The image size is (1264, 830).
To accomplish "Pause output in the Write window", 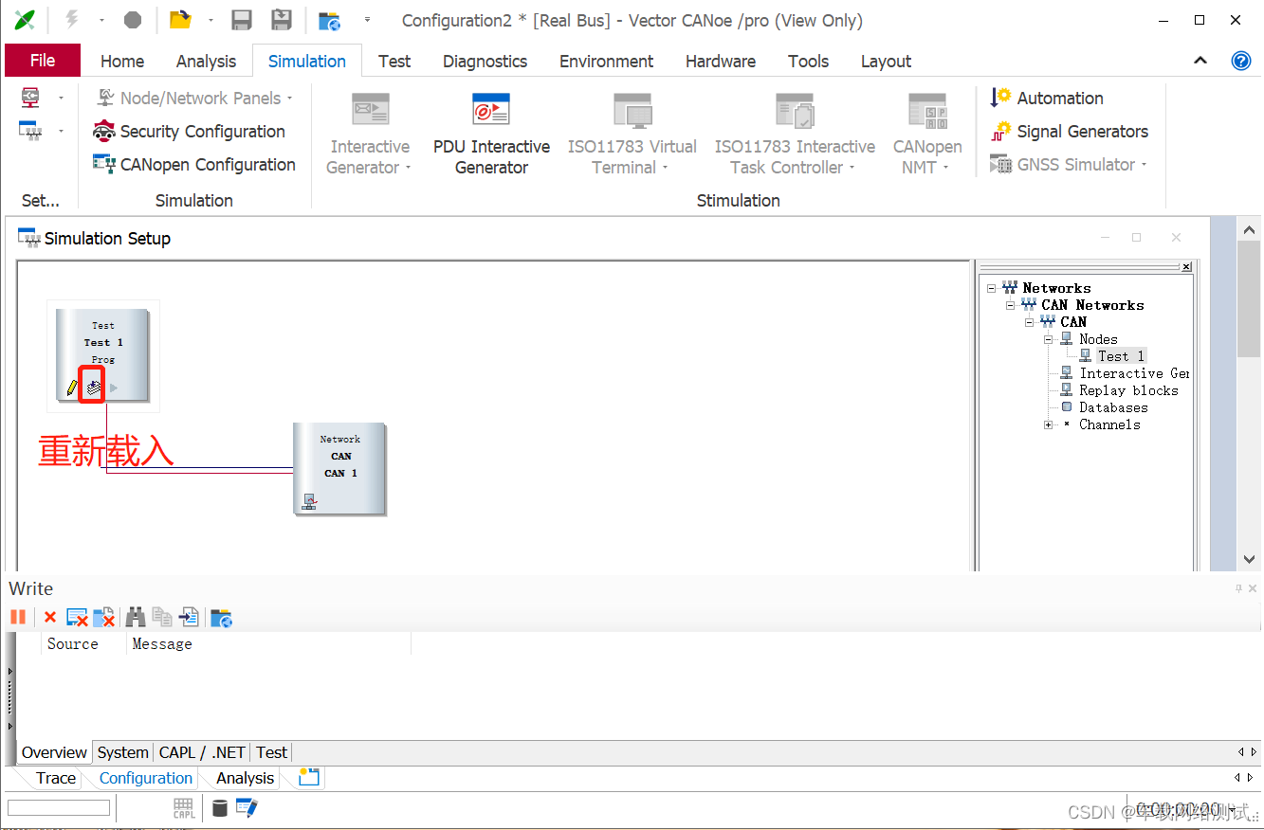I will pos(18,617).
